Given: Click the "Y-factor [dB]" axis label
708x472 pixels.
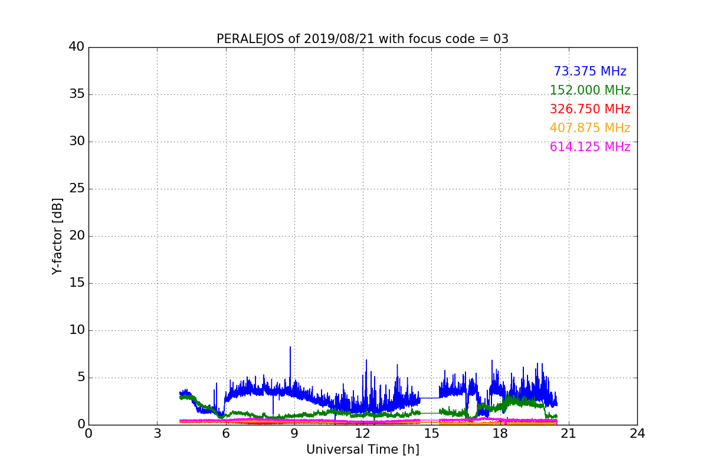Looking at the screenshot, I should pos(57,236).
